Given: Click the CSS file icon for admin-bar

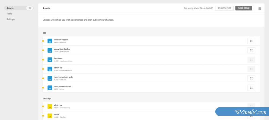Looking at the screenshot, I should [x=50, y=69].
